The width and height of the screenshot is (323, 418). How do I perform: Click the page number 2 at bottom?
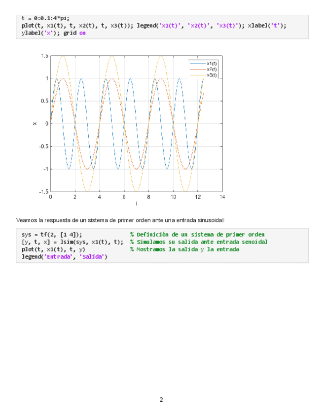[161, 400]
